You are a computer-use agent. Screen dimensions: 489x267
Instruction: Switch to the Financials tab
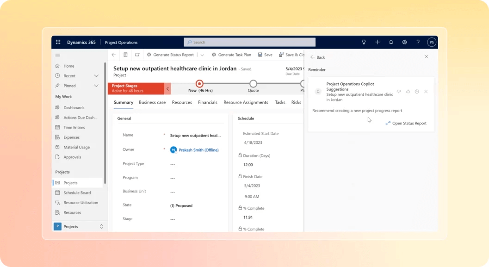tap(207, 102)
